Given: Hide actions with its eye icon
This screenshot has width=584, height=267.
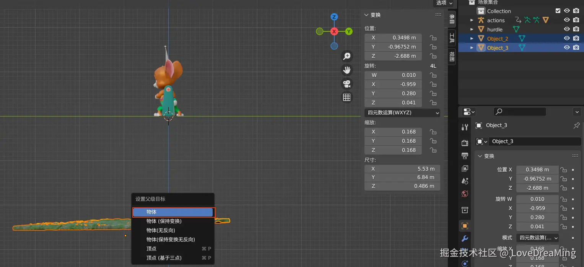Looking at the screenshot, I should tap(567, 20).
